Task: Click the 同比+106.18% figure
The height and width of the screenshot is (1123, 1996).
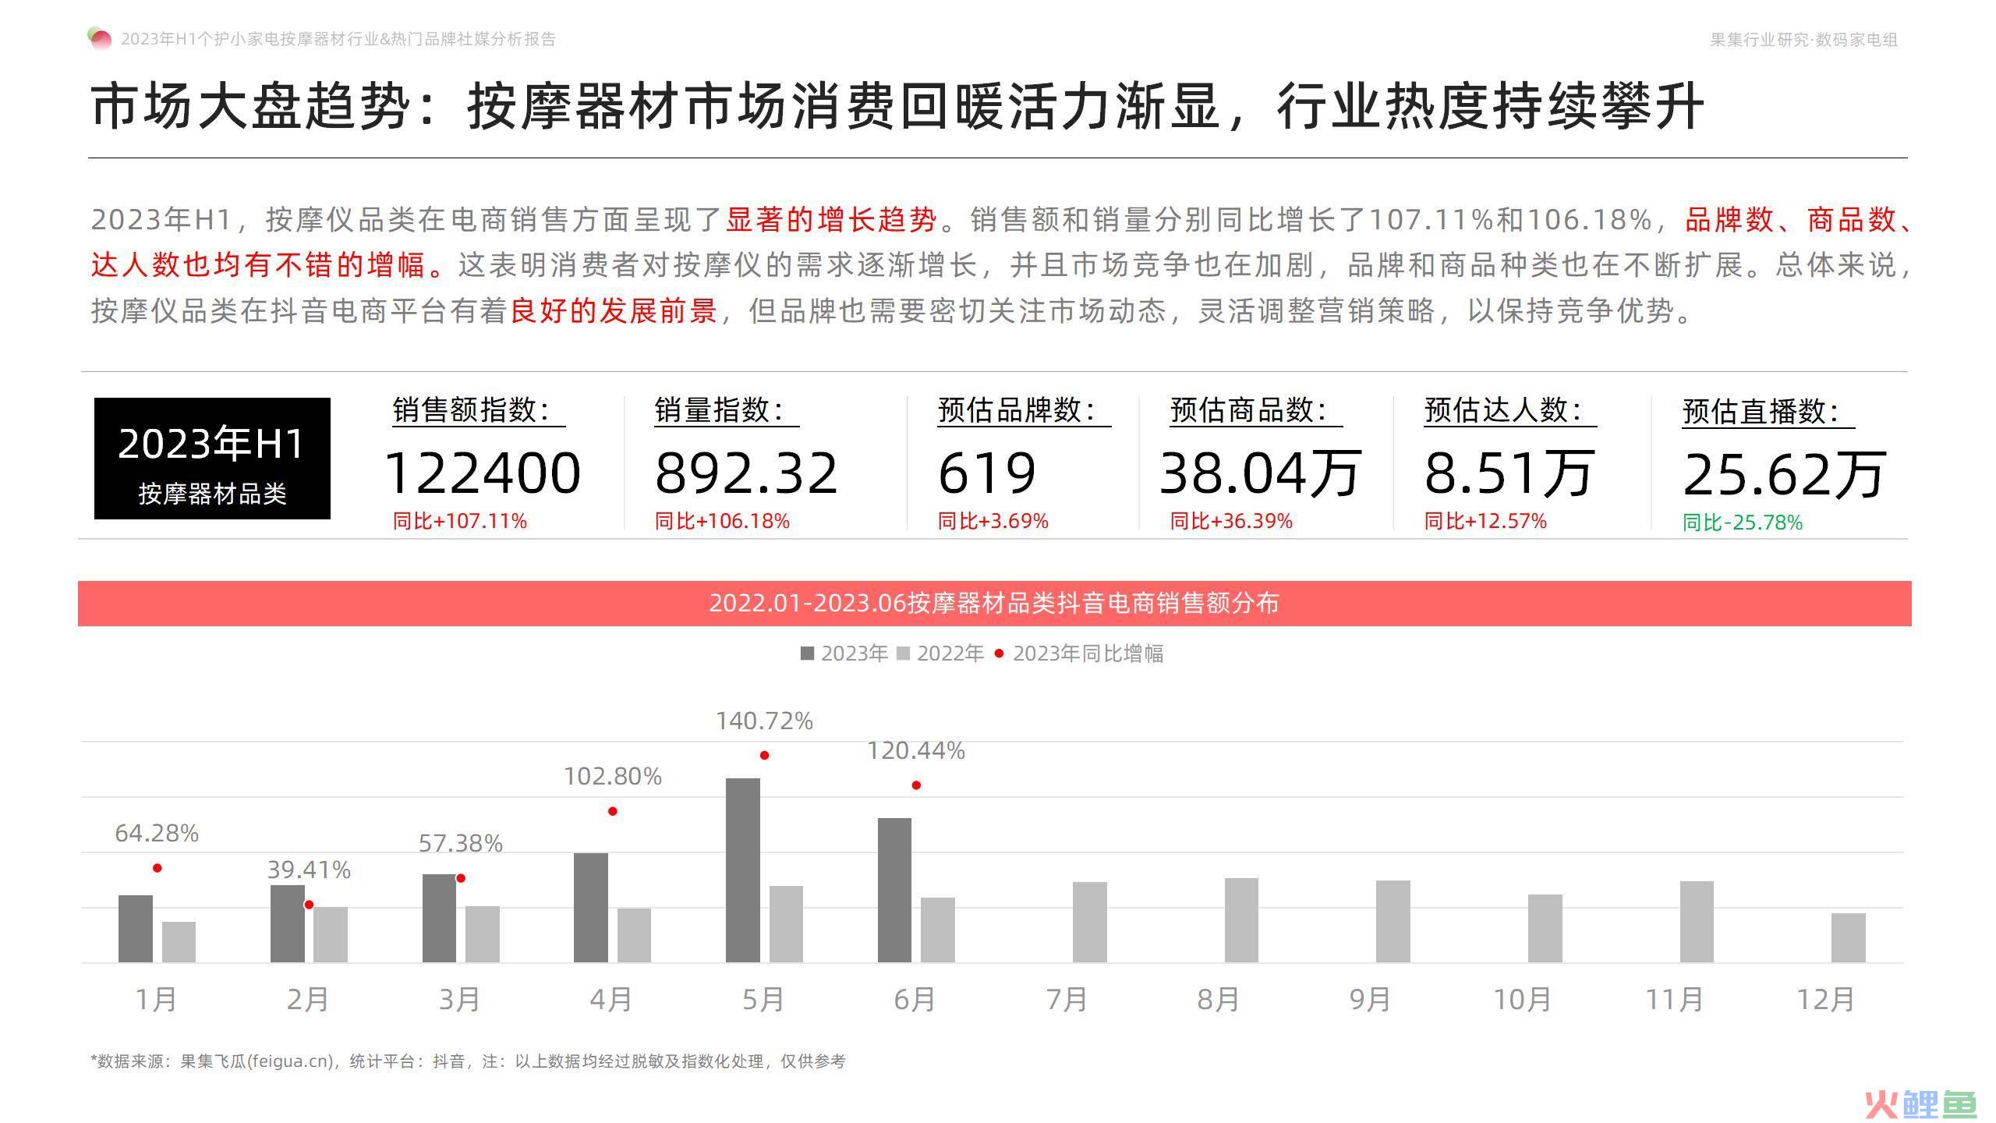Action: pyautogui.click(x=722, y=521)
